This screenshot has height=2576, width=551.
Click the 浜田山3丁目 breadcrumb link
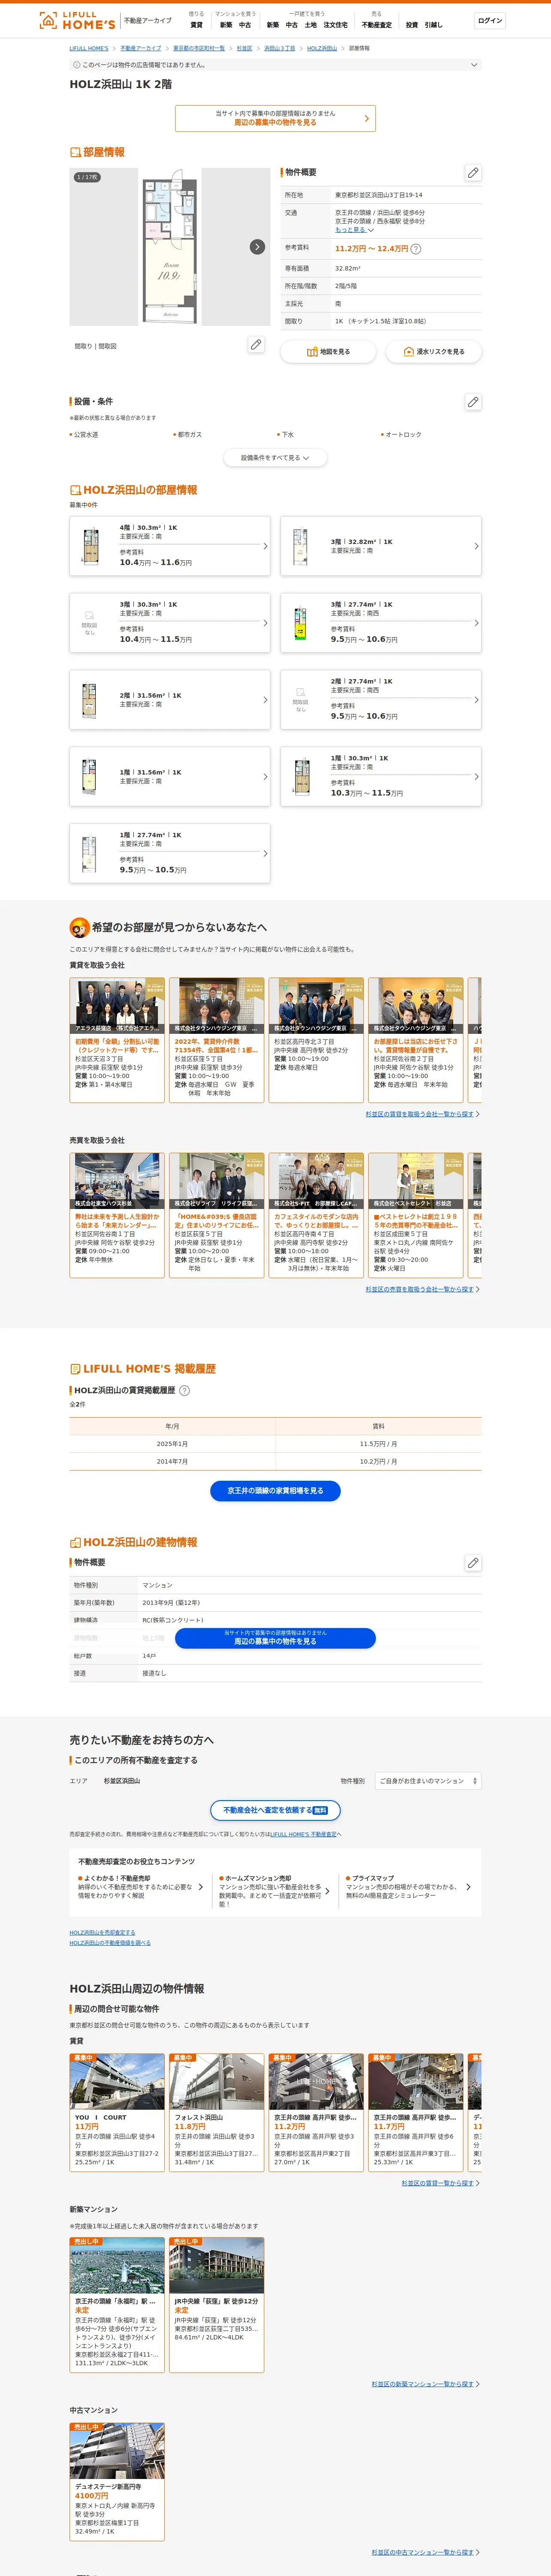279,48
